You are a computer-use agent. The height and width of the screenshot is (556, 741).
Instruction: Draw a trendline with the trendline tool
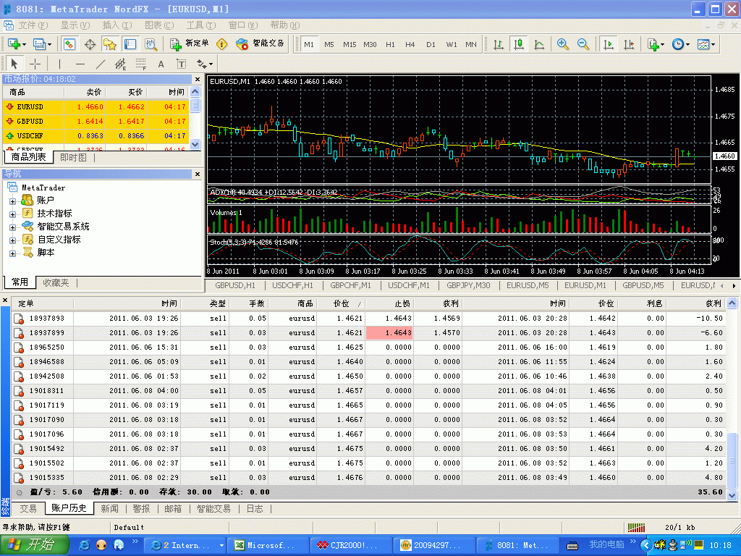pyautogui.click(x=101, y=64)
